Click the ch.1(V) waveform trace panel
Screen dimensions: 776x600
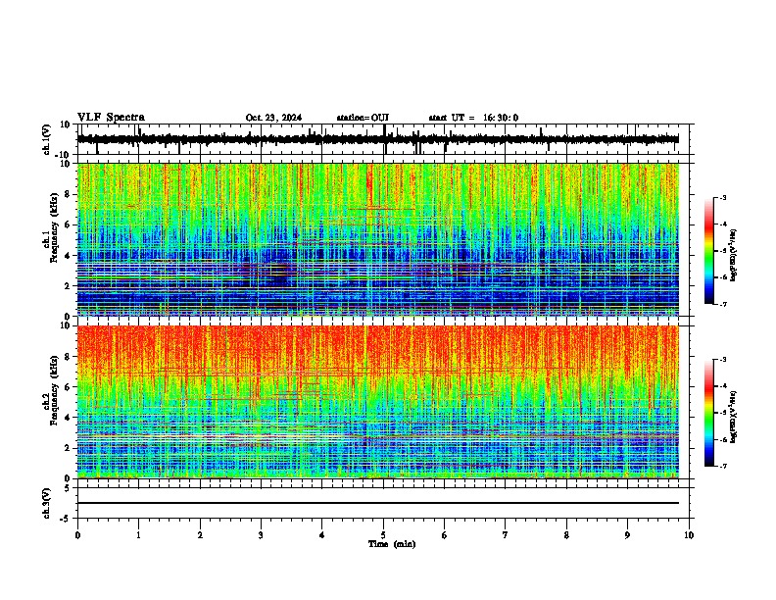383,139
